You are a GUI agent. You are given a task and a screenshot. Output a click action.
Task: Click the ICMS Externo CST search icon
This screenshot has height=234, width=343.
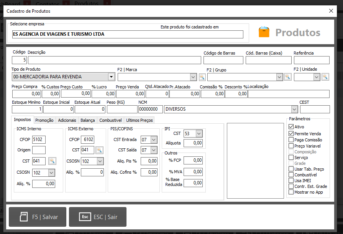pos(99,150)
